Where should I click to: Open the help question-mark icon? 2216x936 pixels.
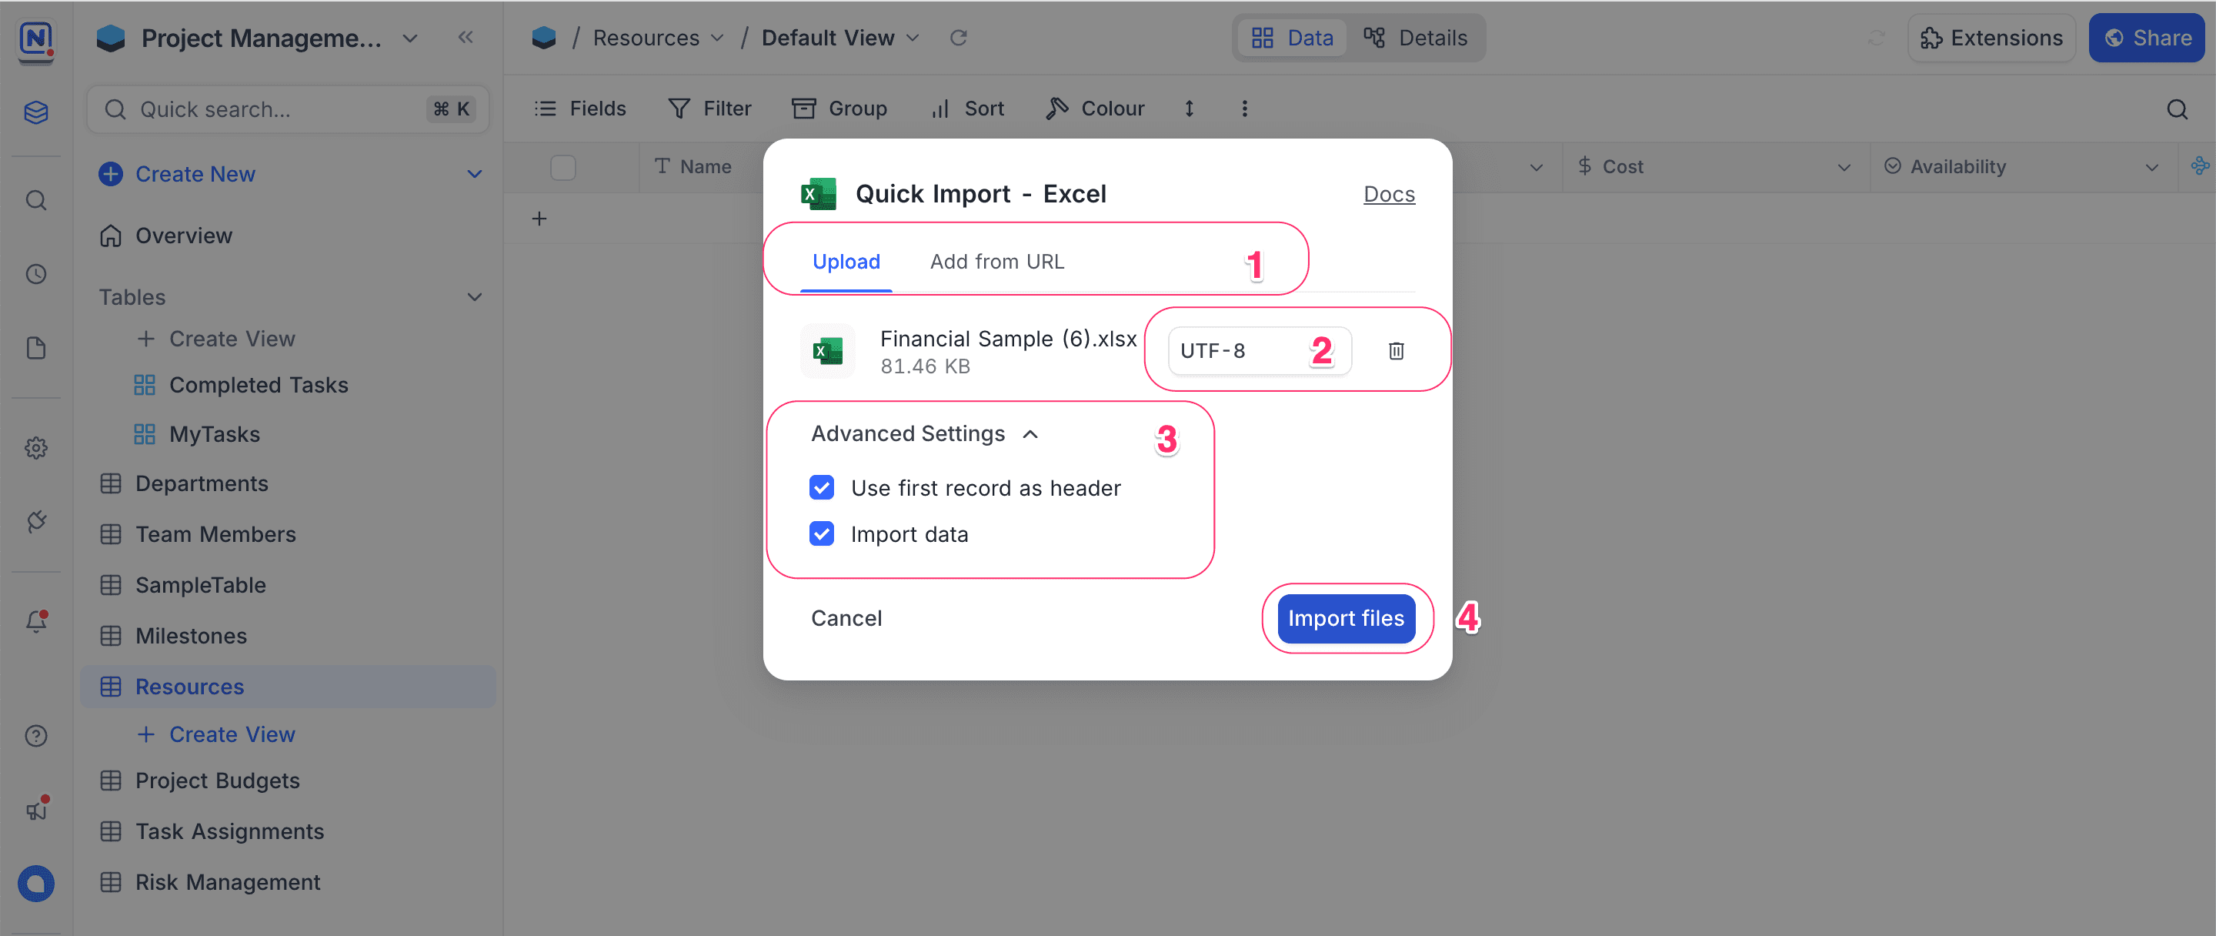36,734
